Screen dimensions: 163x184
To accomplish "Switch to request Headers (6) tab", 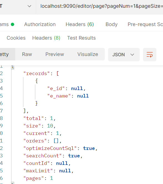I will click(x=80, y=24).
